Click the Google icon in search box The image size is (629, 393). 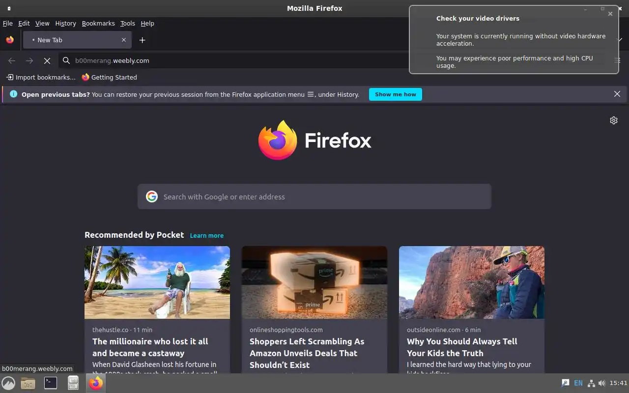pyautogui.click(x=152, y=196)
